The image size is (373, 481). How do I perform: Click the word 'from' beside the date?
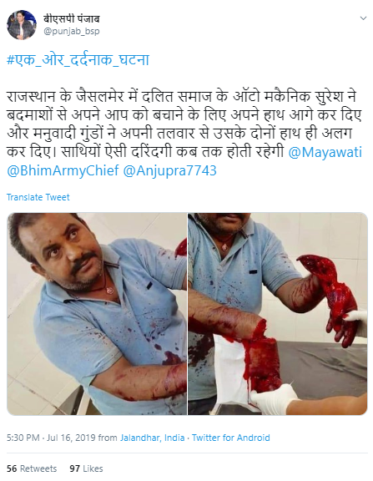[108, 438]
